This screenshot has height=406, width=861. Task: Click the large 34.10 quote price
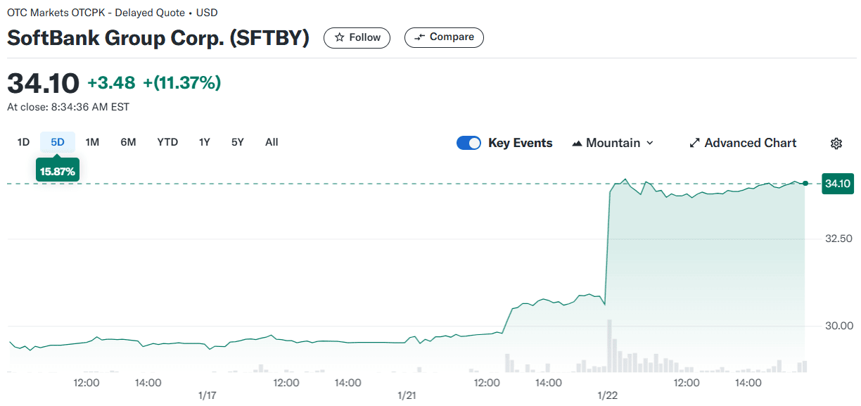tap(43, 83)
